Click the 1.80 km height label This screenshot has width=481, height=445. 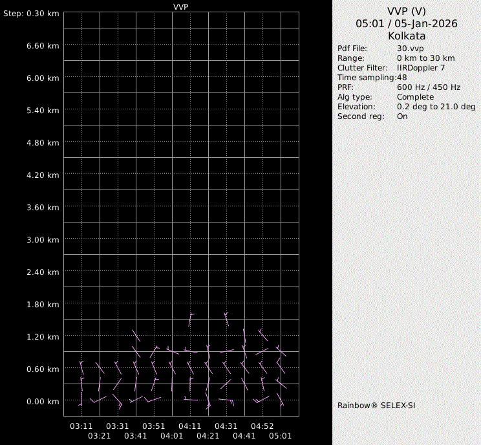pyautogui.click(x=43, y=304)
